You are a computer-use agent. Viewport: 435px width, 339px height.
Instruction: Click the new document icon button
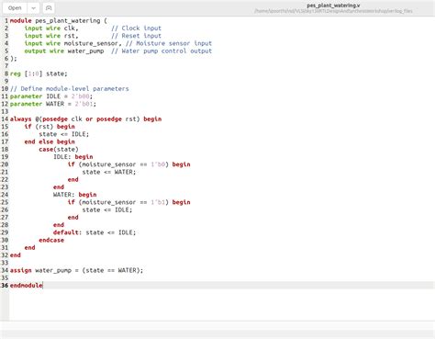coord(49,8)
